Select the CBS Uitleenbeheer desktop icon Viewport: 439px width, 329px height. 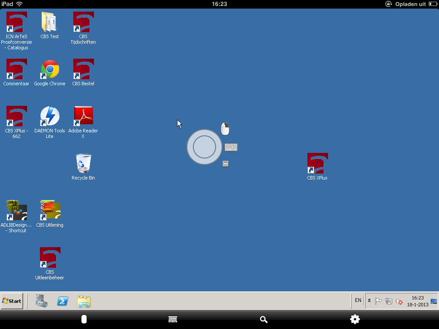click(x=50, y=258)
